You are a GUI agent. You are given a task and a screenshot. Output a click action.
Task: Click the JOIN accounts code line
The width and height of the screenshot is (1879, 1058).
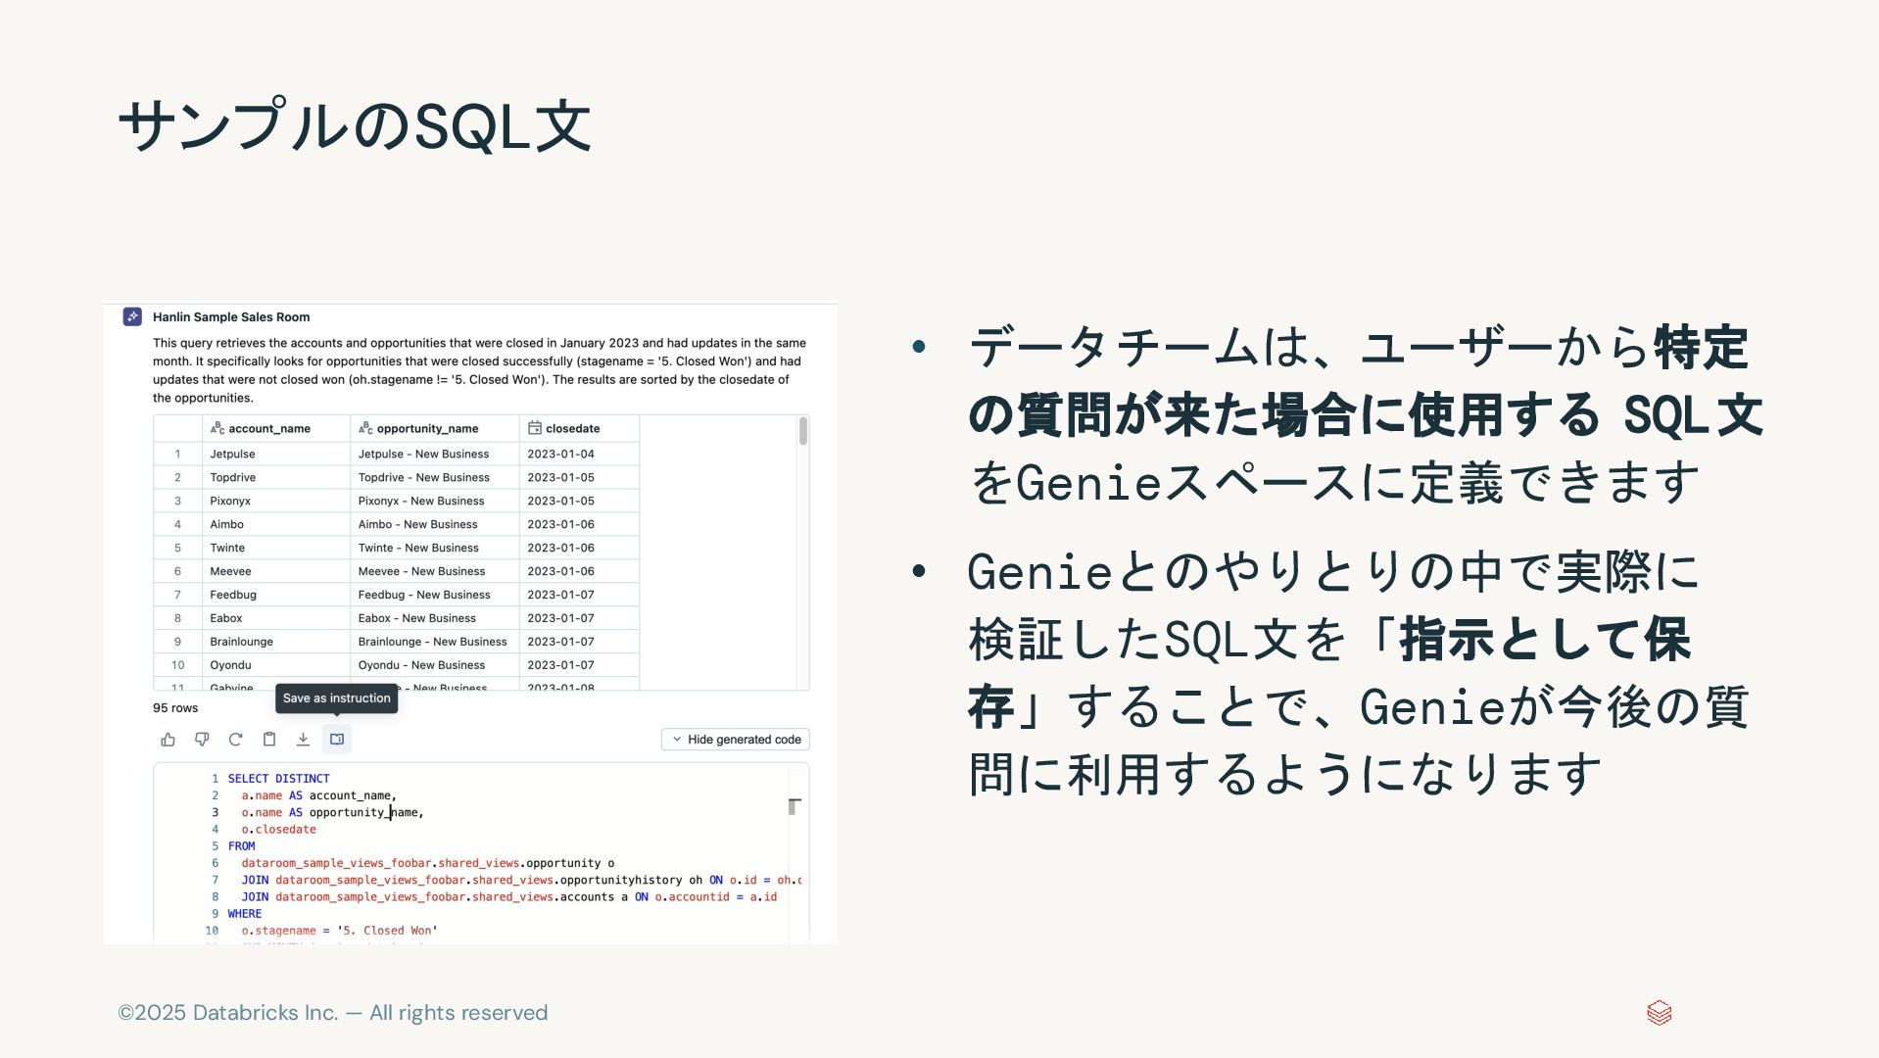coord(509,897)
